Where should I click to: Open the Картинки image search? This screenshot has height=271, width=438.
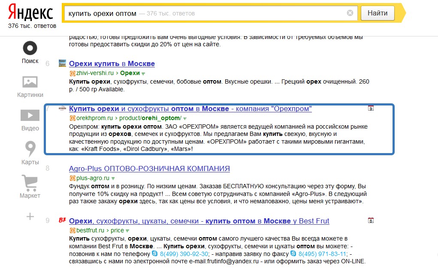[x=30, y=87]
